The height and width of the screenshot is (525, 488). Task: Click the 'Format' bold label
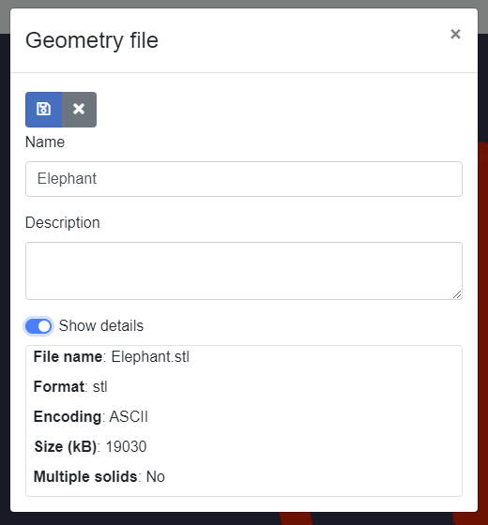click(x=59, y=386)
